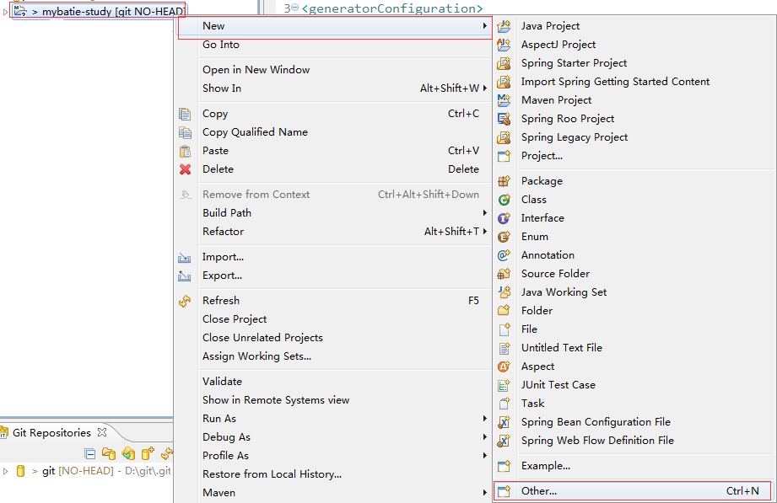Viewport: 777px width, 503px height.
Task: Open the Run As submenu arrow
Action: coord(484,419)
